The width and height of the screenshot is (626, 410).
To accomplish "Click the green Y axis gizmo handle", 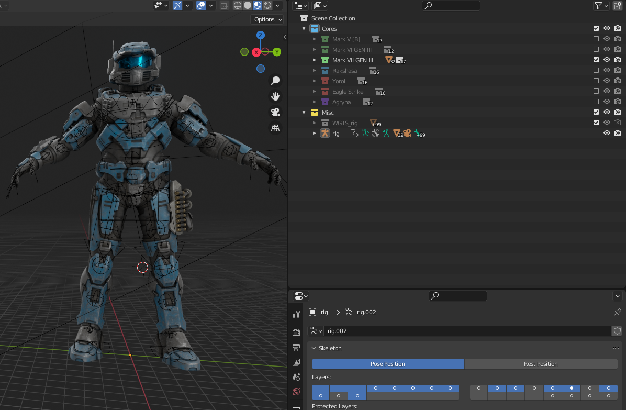I will point(277,52).
